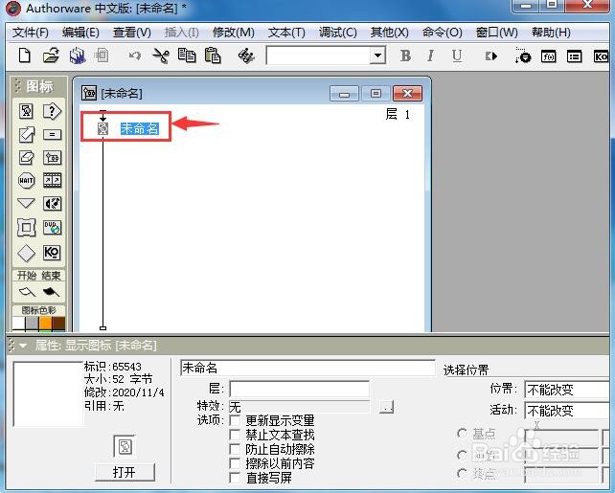Select the Navigate triangle icon in the palette
This screenshot has height=493, width=615.
[26, 203]
